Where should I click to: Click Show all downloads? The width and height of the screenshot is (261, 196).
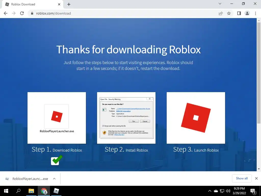tap(242, 178)
